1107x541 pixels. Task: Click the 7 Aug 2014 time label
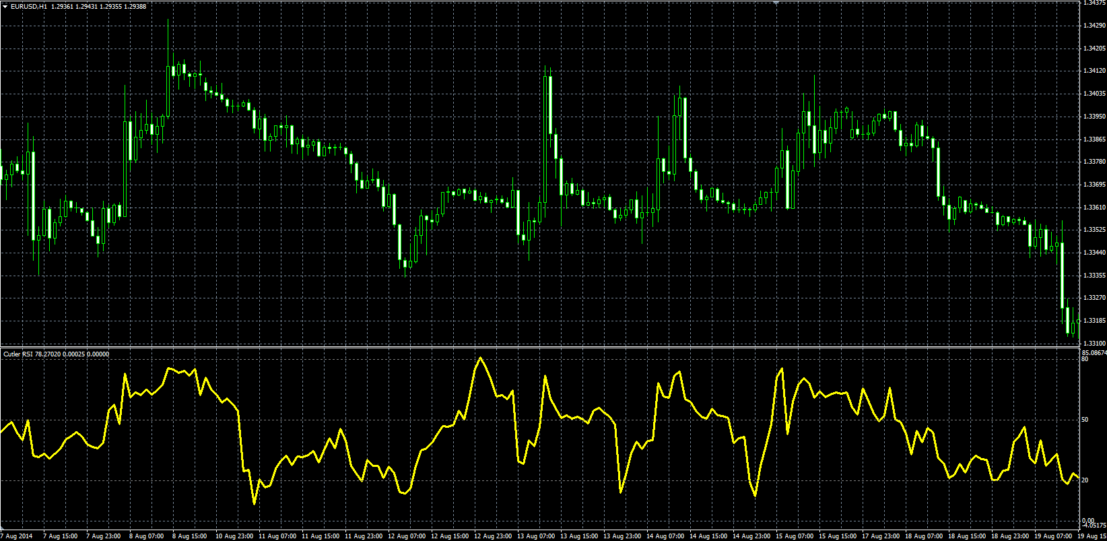[x=16, y=536]
